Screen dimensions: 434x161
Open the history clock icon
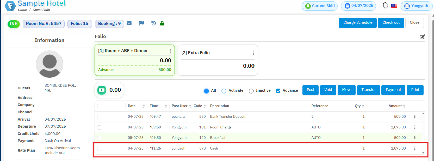coord(153,23)
